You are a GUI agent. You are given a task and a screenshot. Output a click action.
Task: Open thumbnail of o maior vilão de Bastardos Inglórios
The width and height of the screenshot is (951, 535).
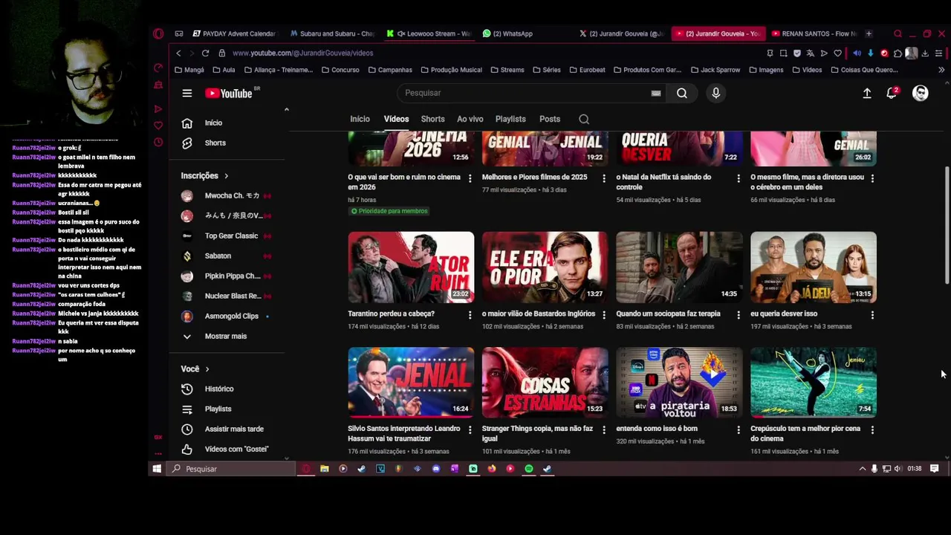(x=545, y=267)
